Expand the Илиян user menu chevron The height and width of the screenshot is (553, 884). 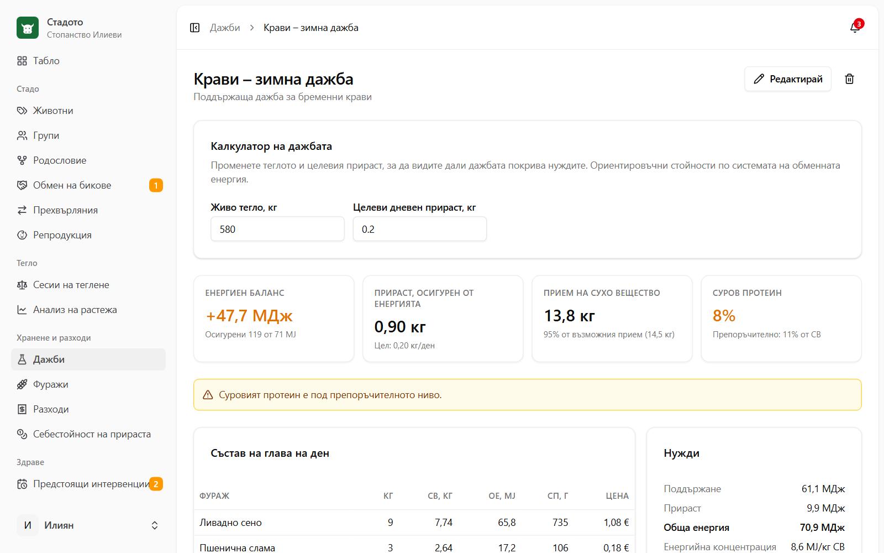tap(155, 525)
